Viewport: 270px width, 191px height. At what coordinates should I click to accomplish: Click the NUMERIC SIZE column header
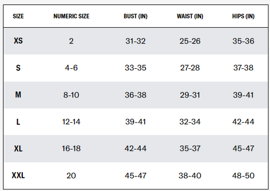click(71, 16)
